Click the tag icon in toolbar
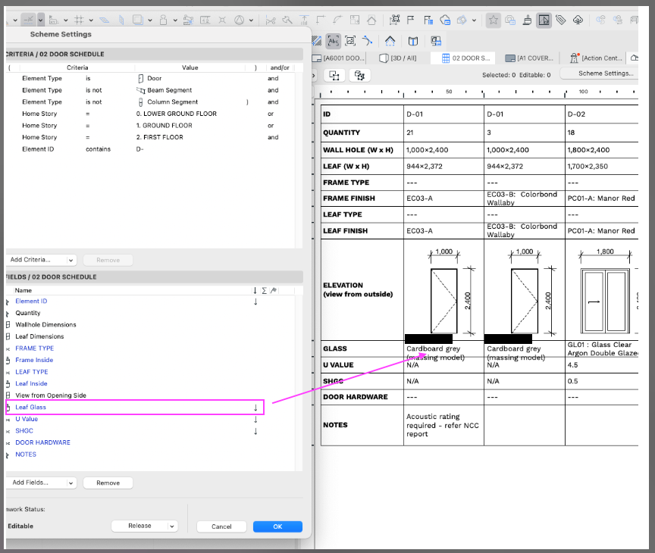This screenshot has width=655, height=553. pyautogui.click(x=561, y=20)
